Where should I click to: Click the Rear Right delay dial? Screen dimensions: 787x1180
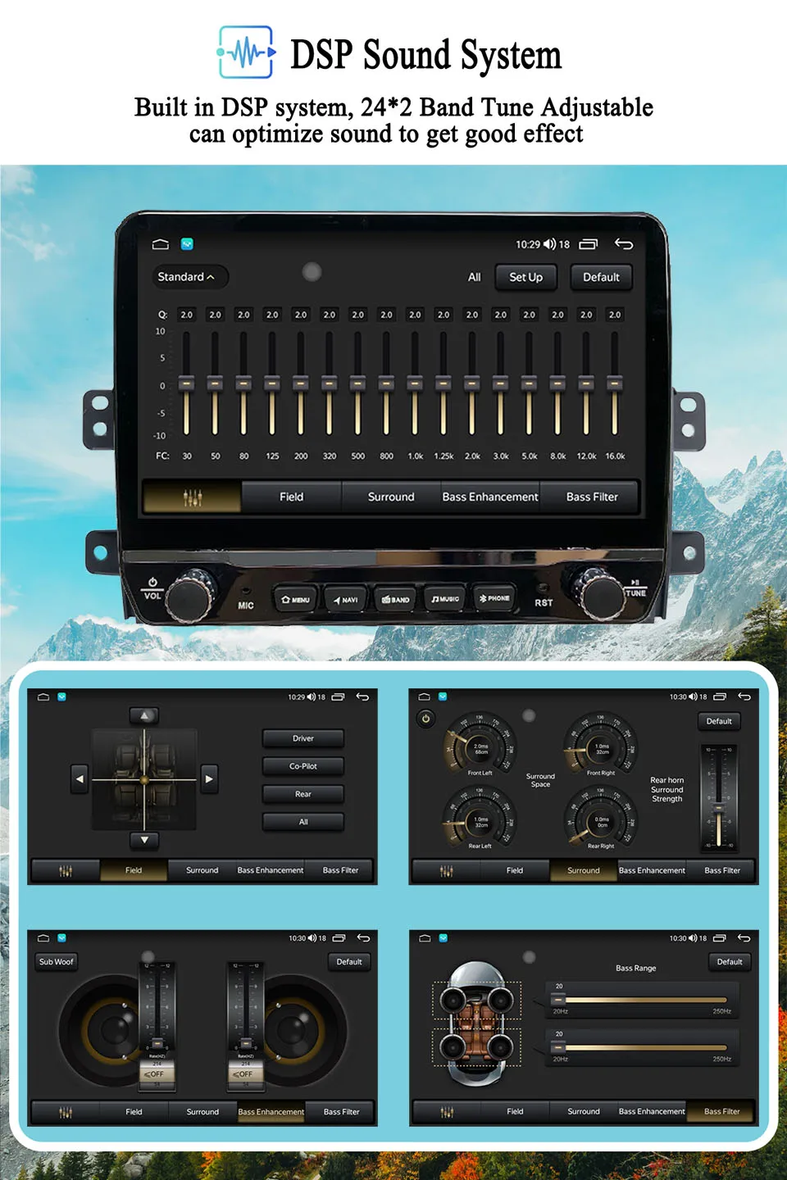coord(601,818)
